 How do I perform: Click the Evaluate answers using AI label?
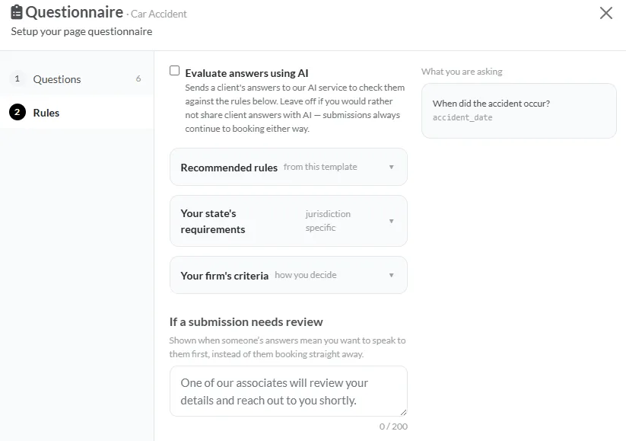[246, 73]
